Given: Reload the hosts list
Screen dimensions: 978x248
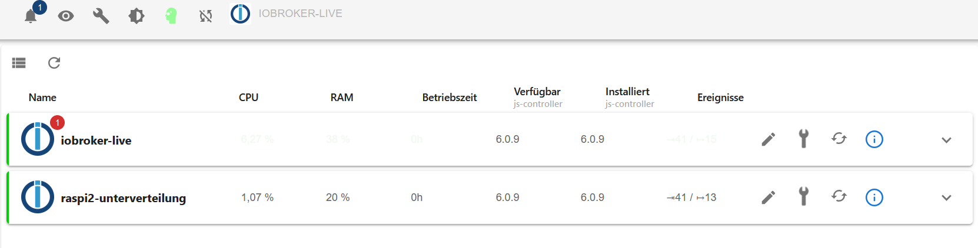Looking at the screenshot, I should 54,63.
